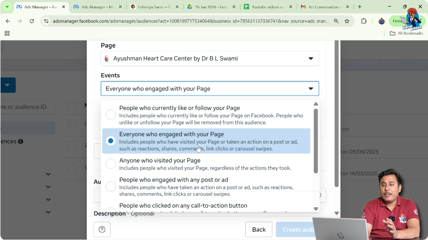
Task: Open the tab search dropdown
Action: 7,7
